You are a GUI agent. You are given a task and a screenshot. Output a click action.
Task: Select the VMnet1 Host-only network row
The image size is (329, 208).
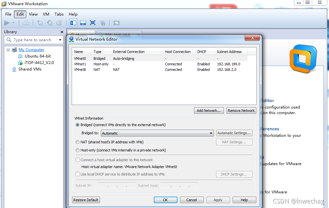point(160,64)
